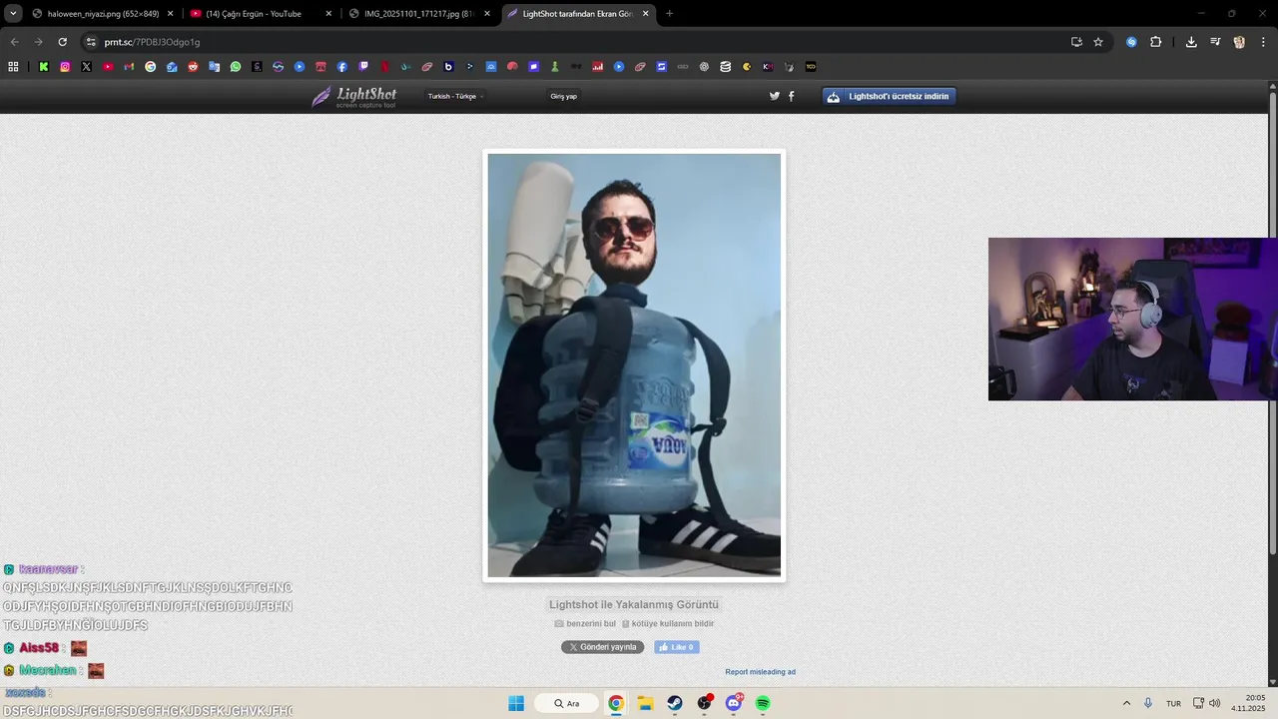The height and width of the screenshot is (719, 1278).
Task: Open the File Explorer taskbar icon
Action: [x=645, y=703]
